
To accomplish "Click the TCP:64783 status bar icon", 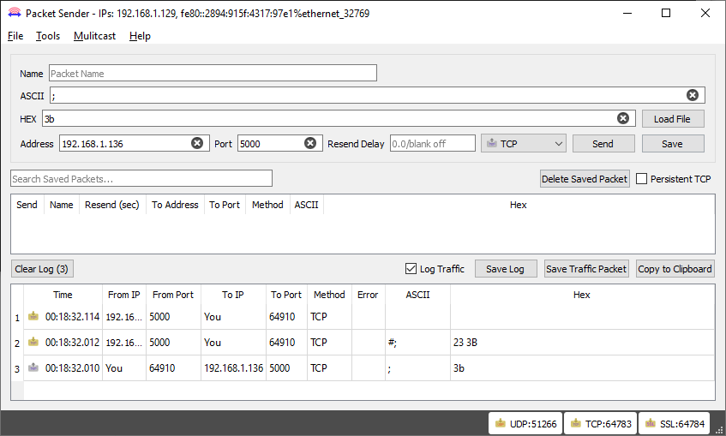I will tap(575, 423).
